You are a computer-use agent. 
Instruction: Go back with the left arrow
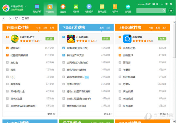(x=4, y=18)
